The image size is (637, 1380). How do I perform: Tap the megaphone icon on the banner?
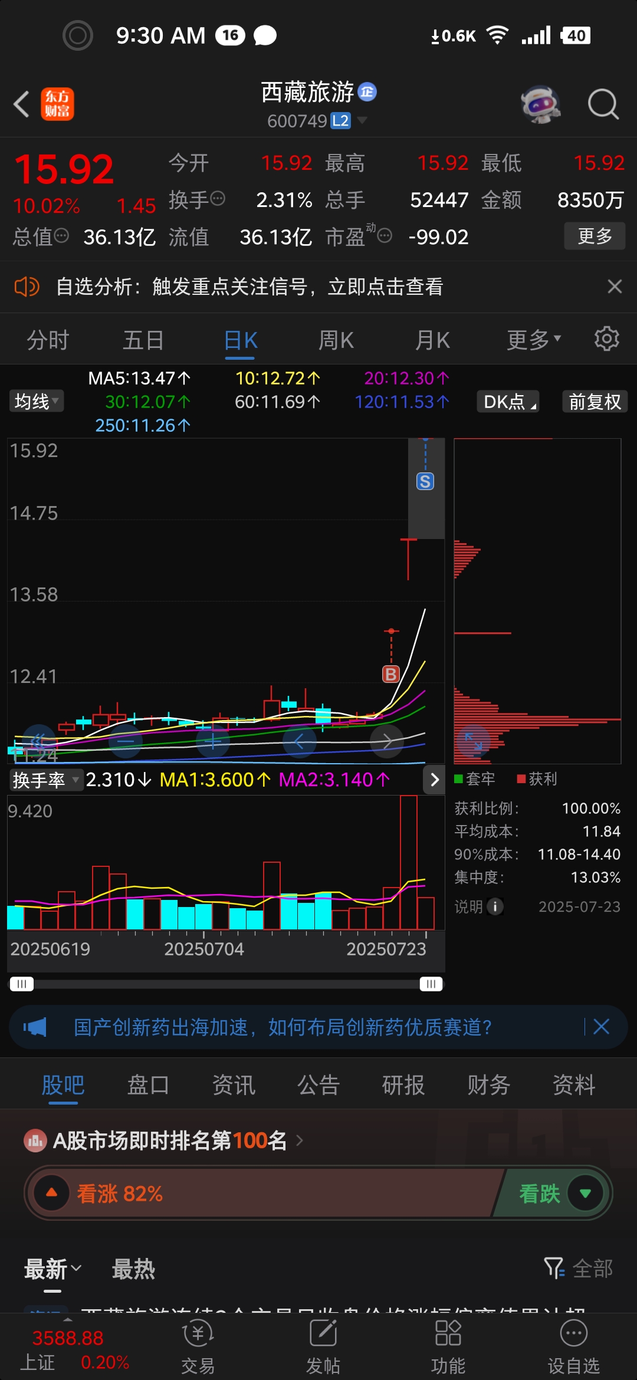(x=35, y=1027)
